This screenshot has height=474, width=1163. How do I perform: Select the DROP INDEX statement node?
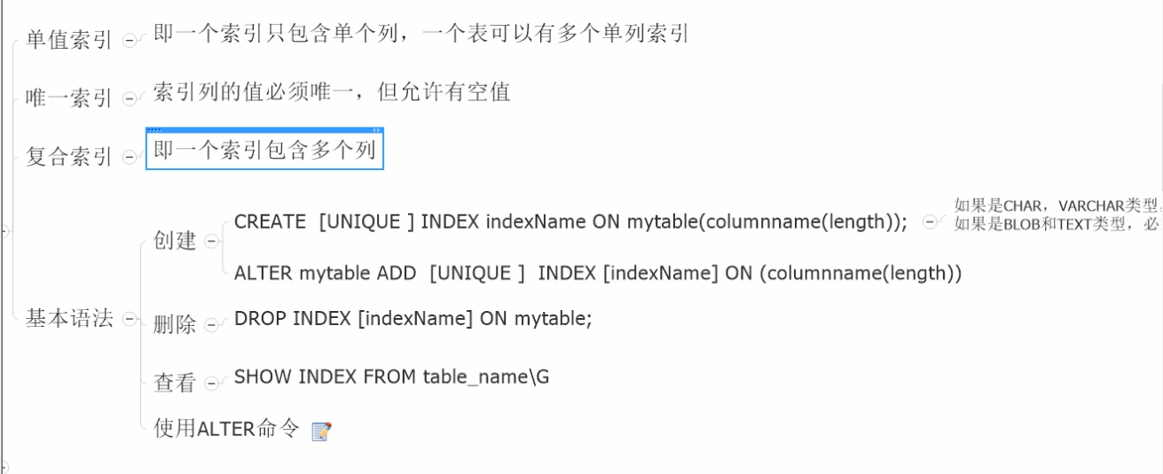coord(413,319)
